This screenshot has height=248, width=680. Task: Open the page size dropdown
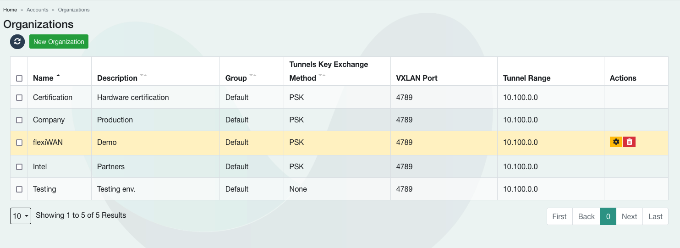[21, 216]
